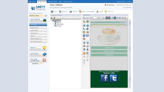Screen dimensions: 164x92
Task: Toggle justify alignment in Page Editor
Action: [120, 18]
